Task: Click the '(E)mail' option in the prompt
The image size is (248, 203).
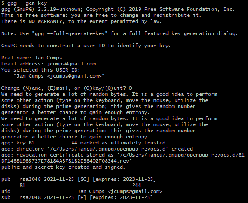Action: (58, 88)
